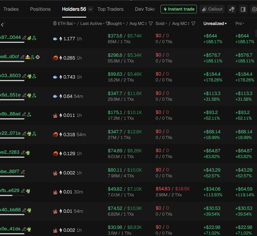Open the filter funnel next to Sold Avg MC

coord(193,24)
